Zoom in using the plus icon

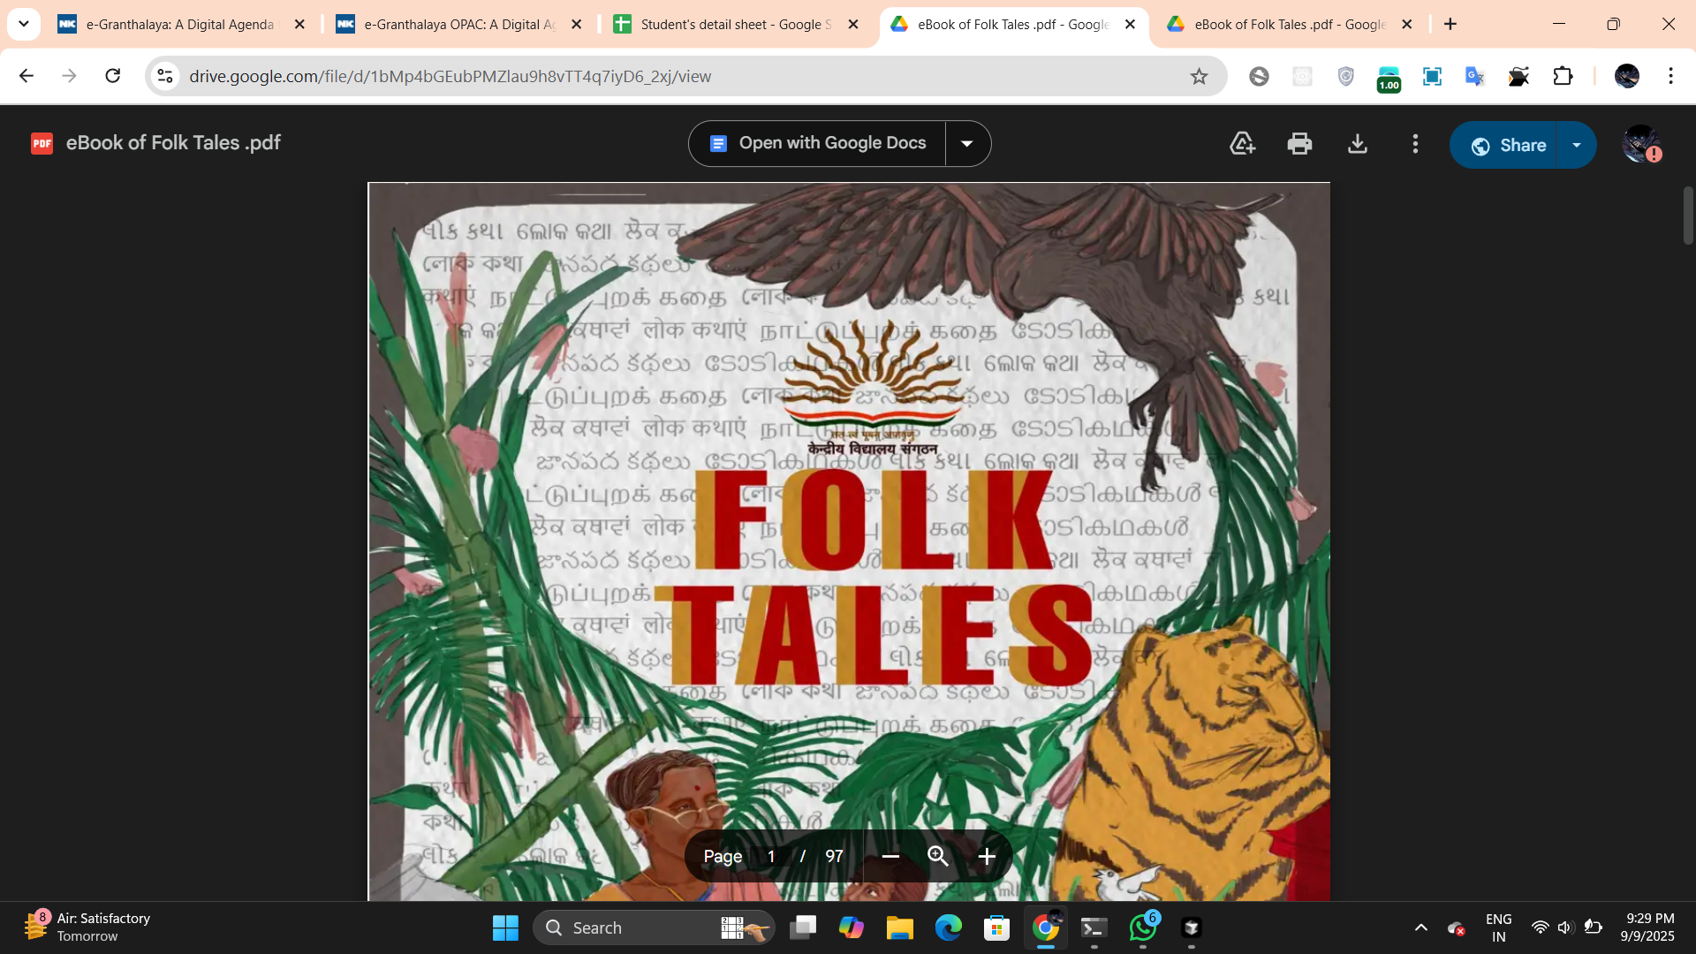[x=987, y=856]
